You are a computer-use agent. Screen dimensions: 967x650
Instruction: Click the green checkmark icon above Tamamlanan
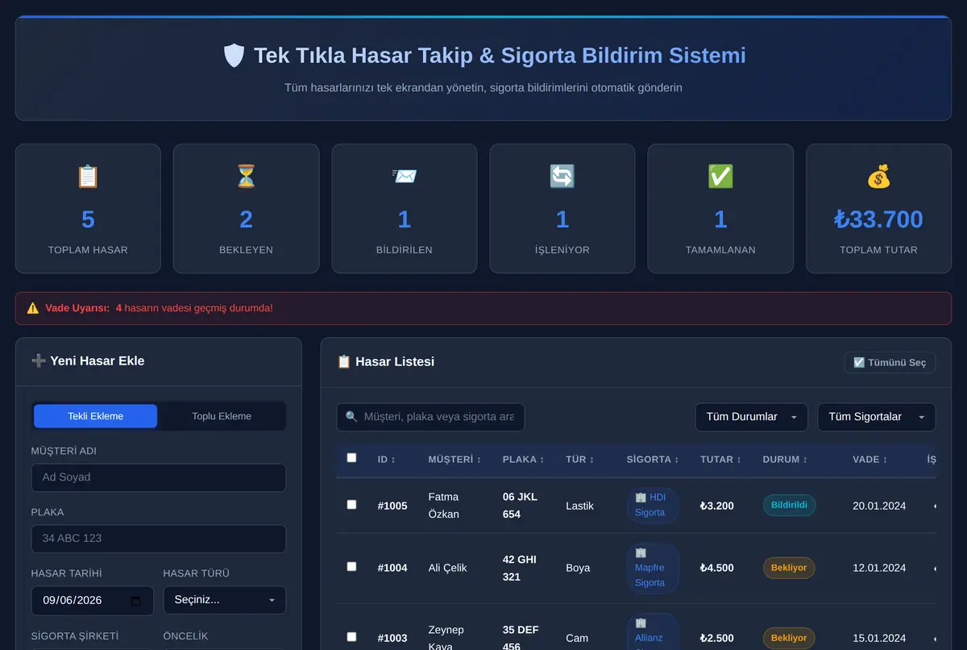pos(720,177)
